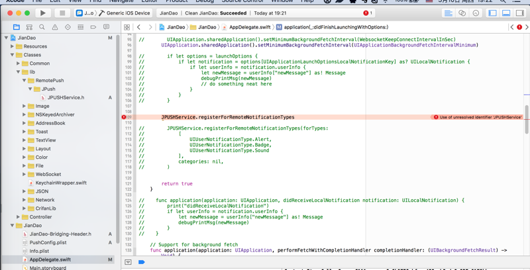
Task: Collapse the Classes folder
Action: pyautogui.click(x=12, y=55)
